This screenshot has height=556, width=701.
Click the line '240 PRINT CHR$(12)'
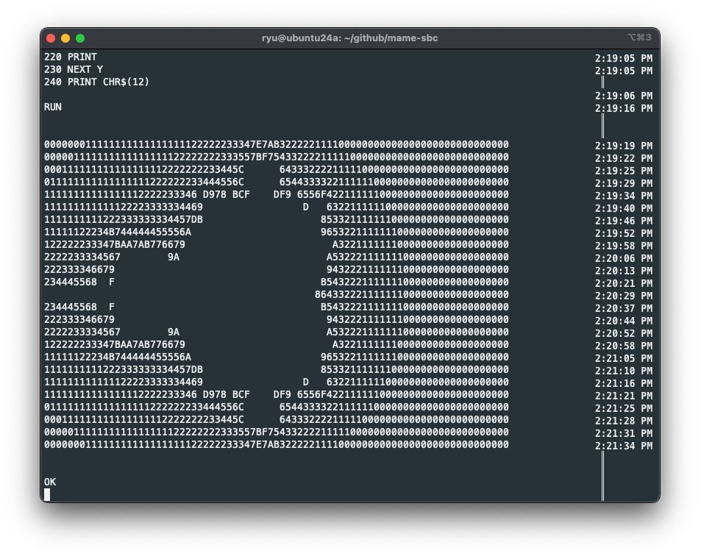point(96,82)
